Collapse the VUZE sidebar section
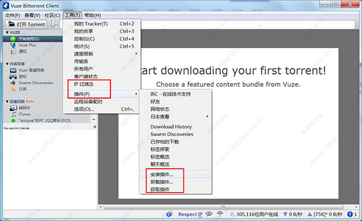Screen dimensions: 362x221 (7, 33)
